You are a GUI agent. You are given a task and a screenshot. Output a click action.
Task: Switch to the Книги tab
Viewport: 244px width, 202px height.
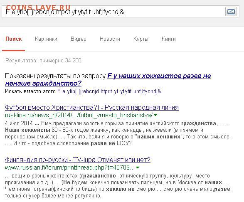tap(169, 39)
